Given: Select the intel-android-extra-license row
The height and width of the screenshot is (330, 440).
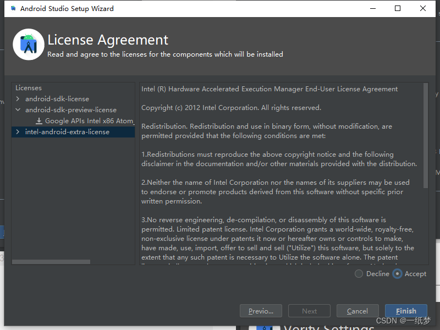Looking at the screenshot, I should point(73,132).
